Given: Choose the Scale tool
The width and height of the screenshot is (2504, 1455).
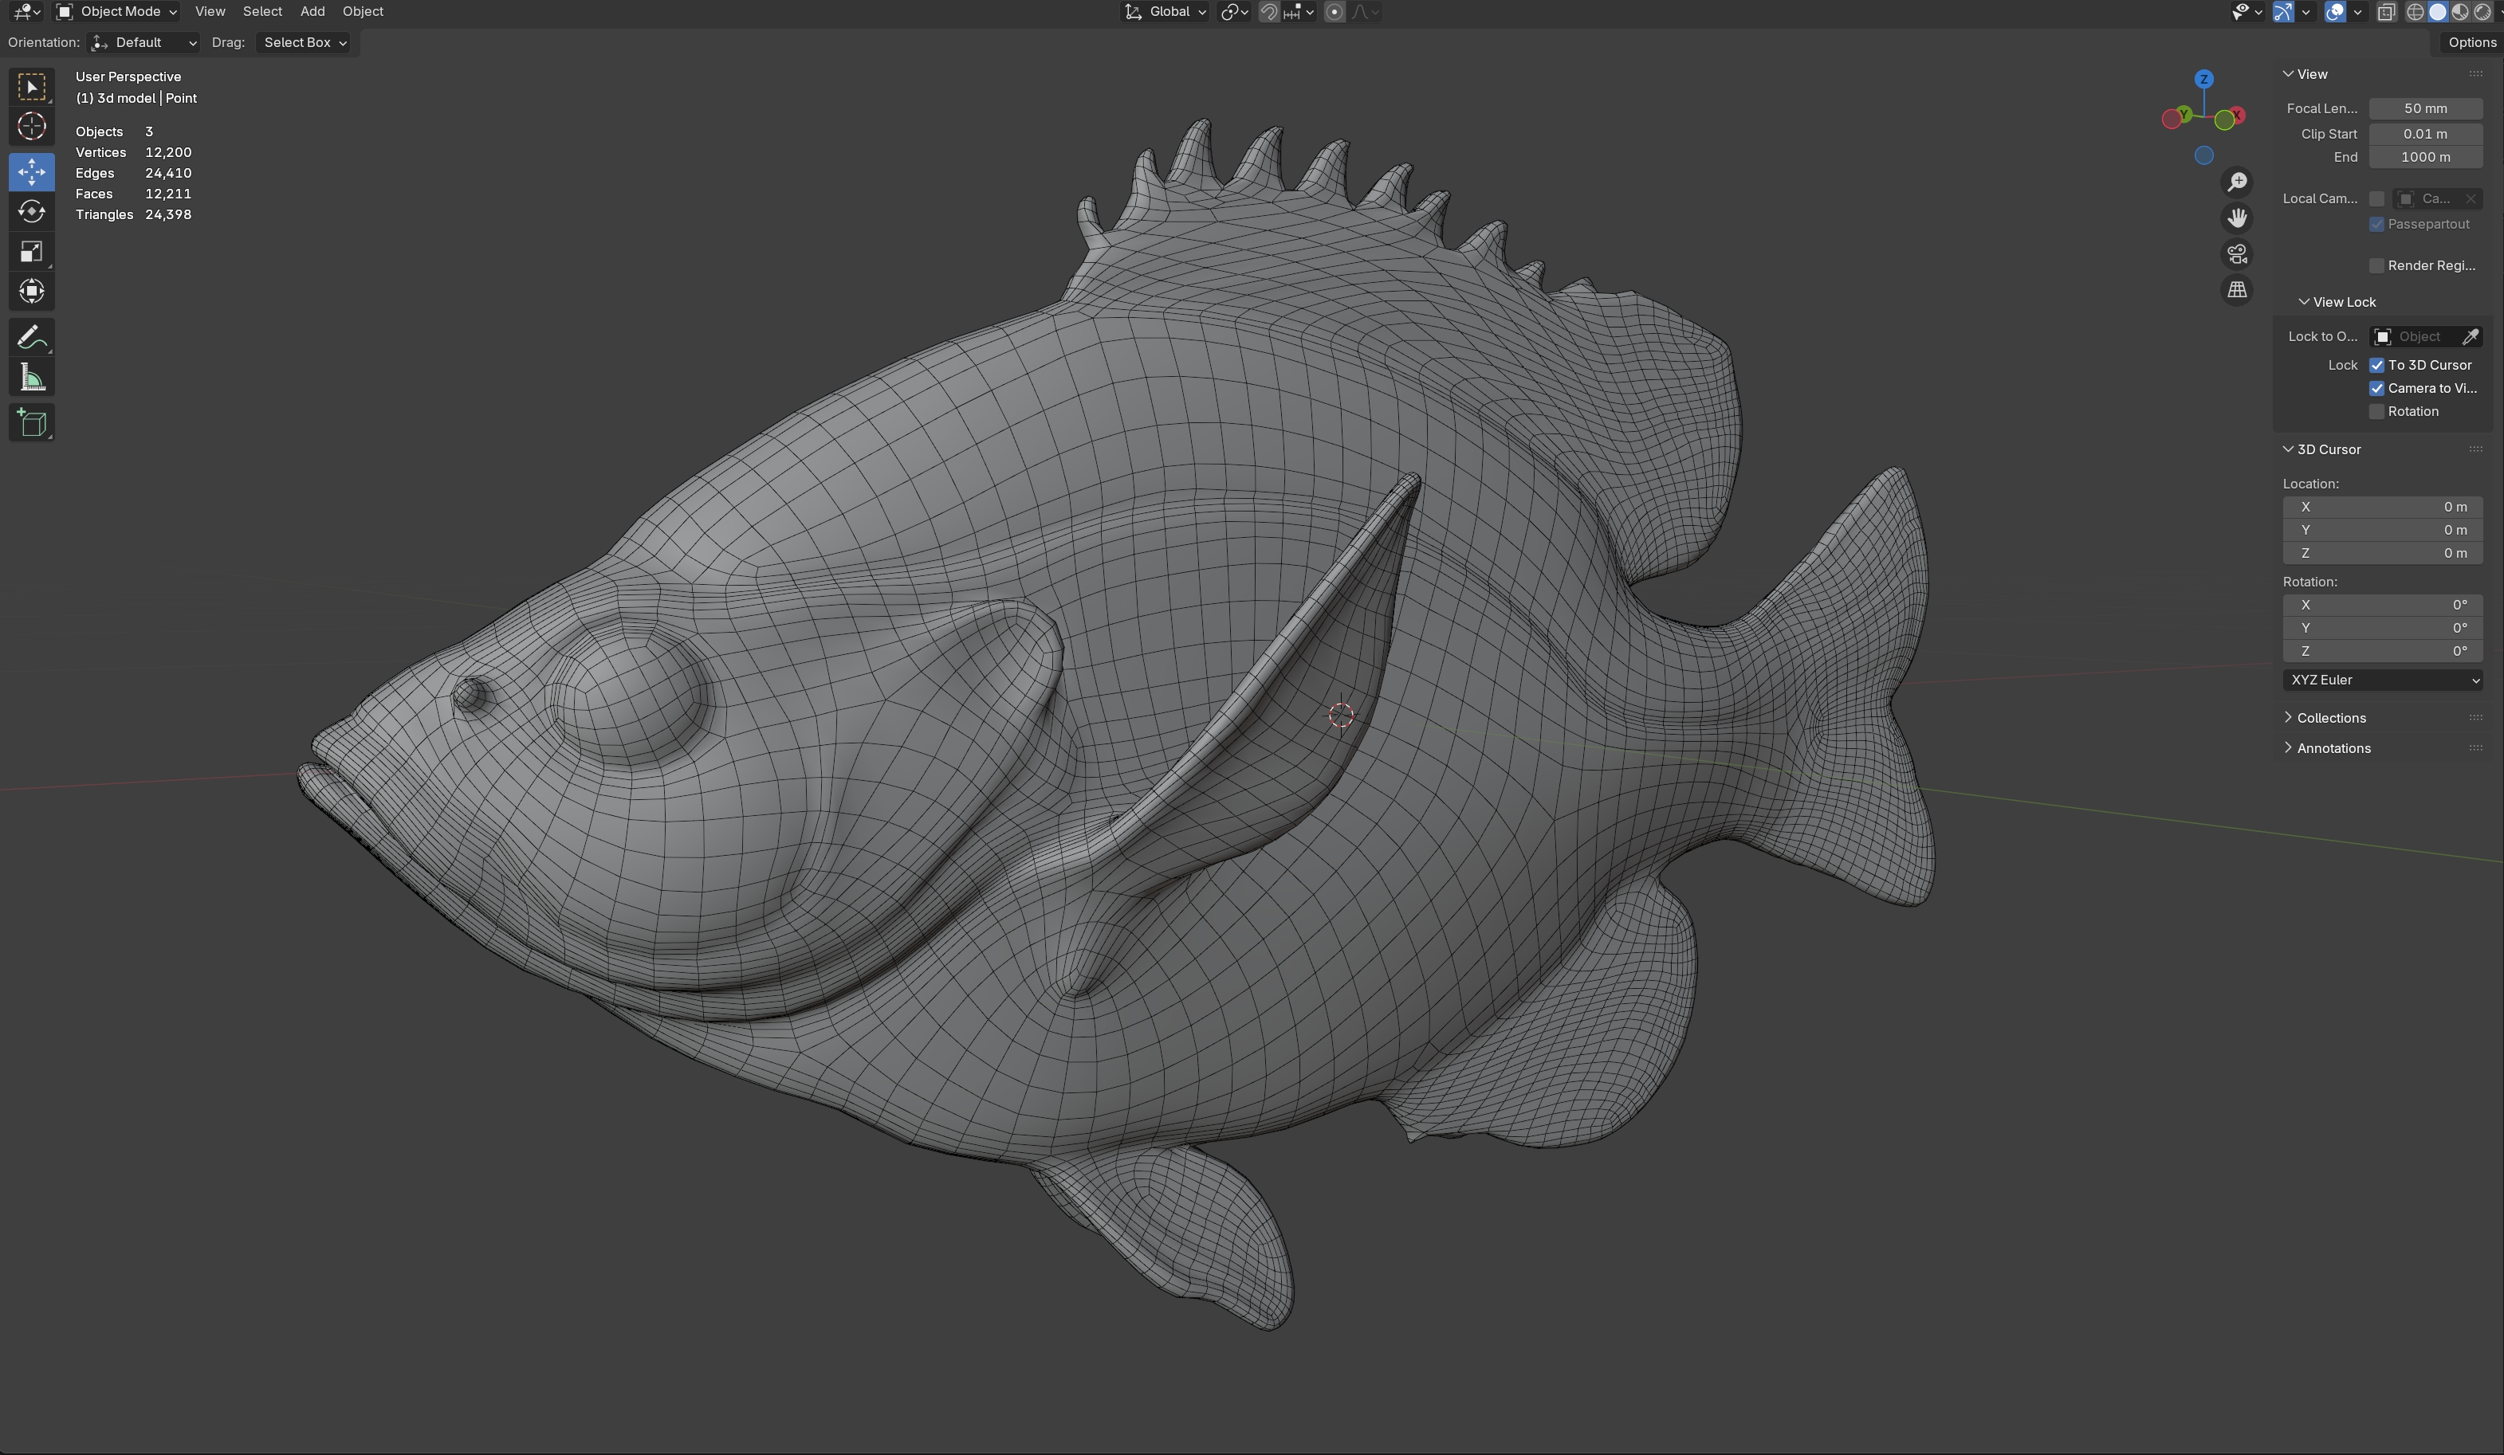Looking at the screenshot, I should (32, 251).
